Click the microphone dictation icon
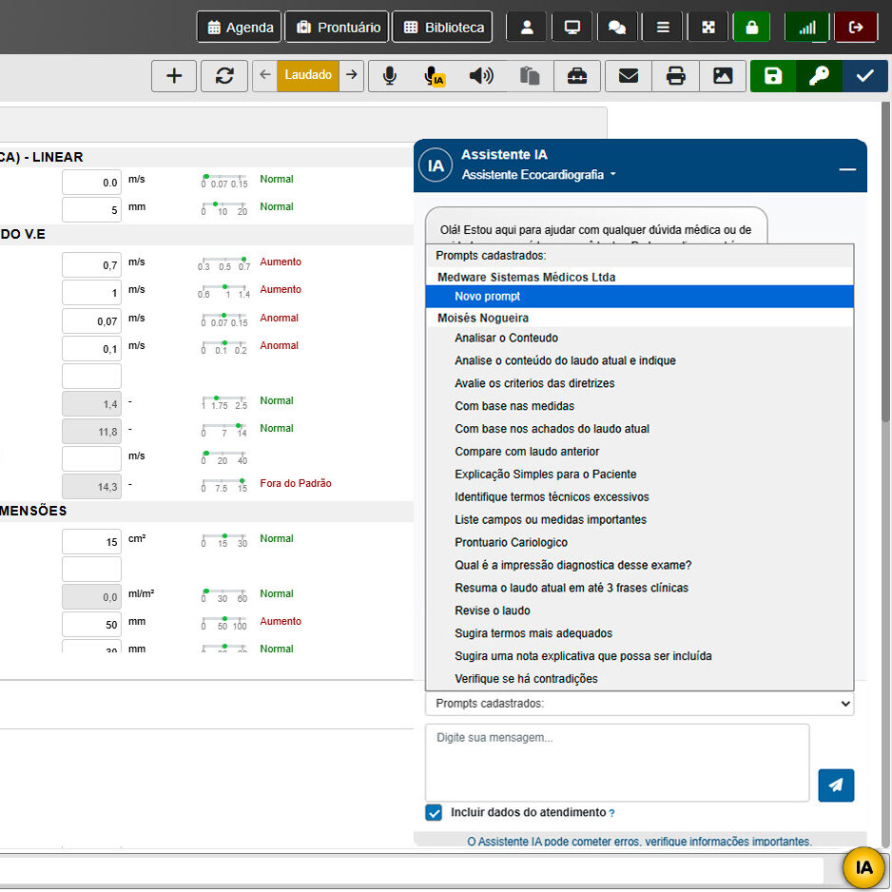 point(389,76)
